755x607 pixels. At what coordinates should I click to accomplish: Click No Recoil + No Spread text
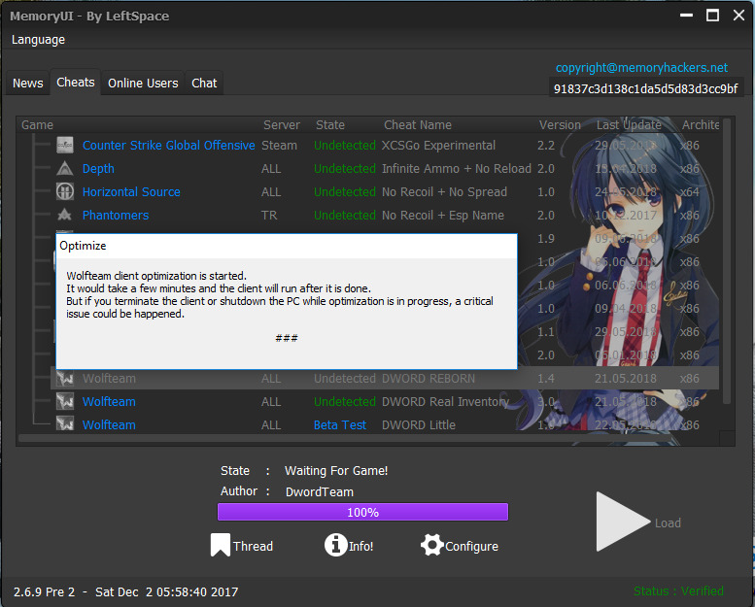[444, 192]
